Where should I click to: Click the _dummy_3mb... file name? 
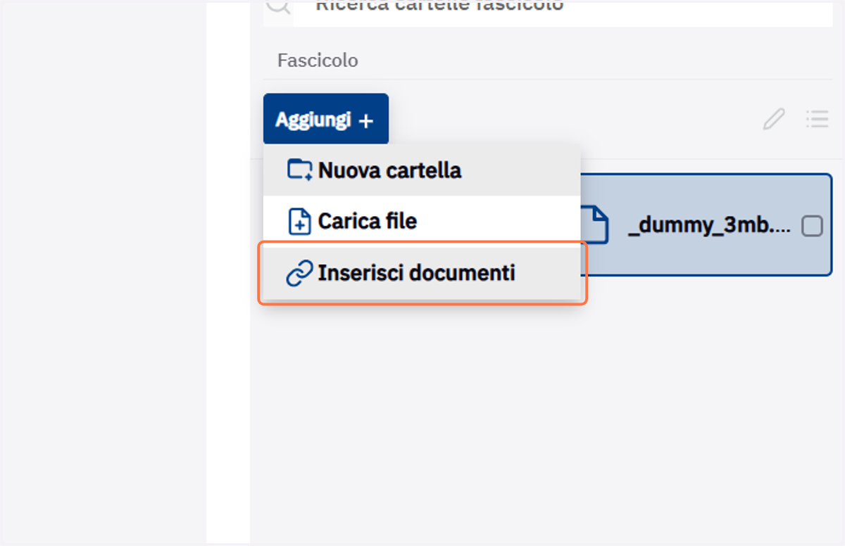(709, 227)
